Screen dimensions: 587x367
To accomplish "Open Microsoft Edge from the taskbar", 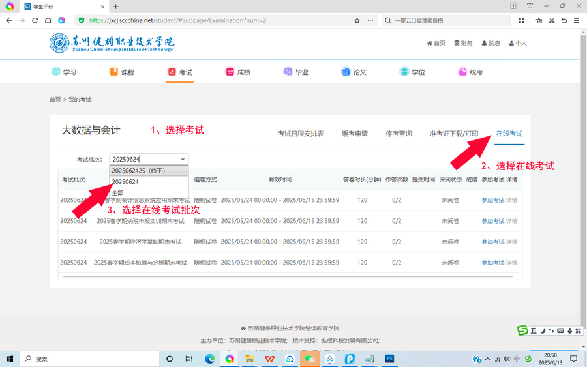I will [x=209, y=359].
